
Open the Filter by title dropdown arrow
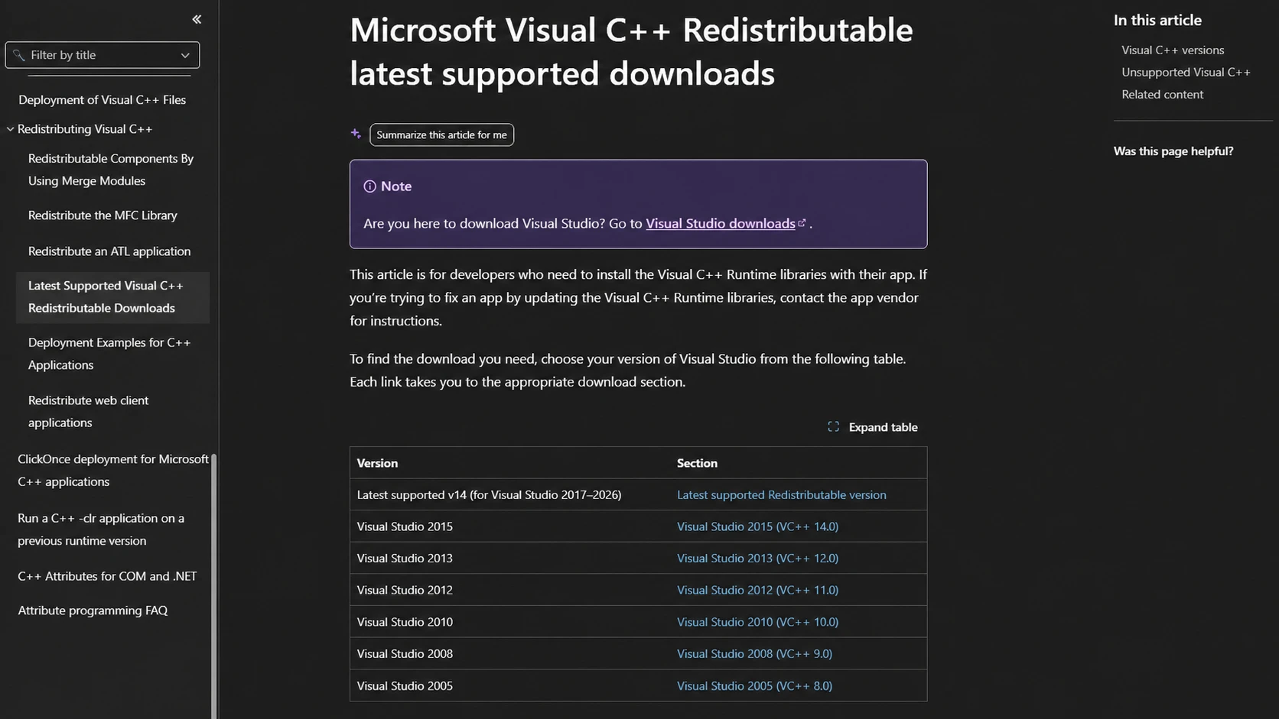(x=184, y=55)
